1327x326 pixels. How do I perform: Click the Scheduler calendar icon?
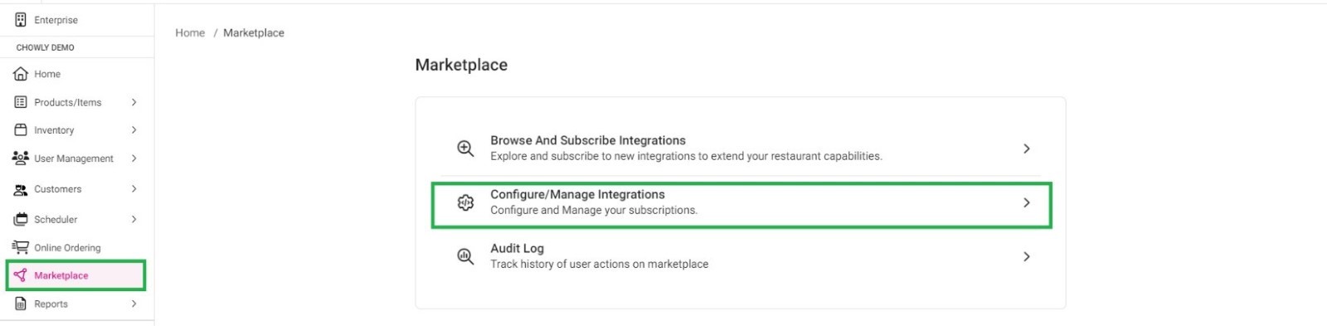(x=21, y=219)
